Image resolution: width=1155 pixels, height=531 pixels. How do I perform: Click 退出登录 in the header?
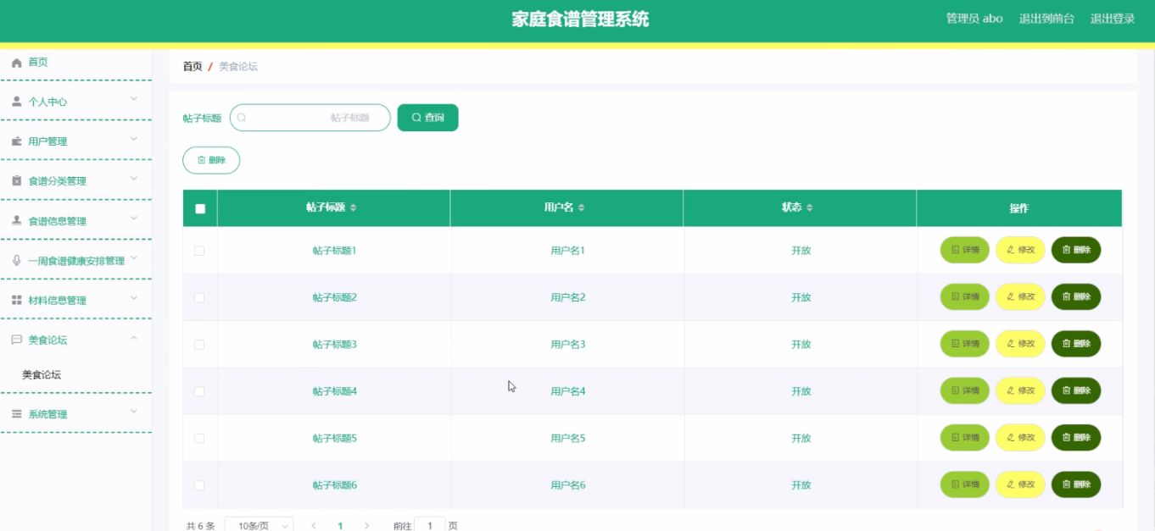1113,19
